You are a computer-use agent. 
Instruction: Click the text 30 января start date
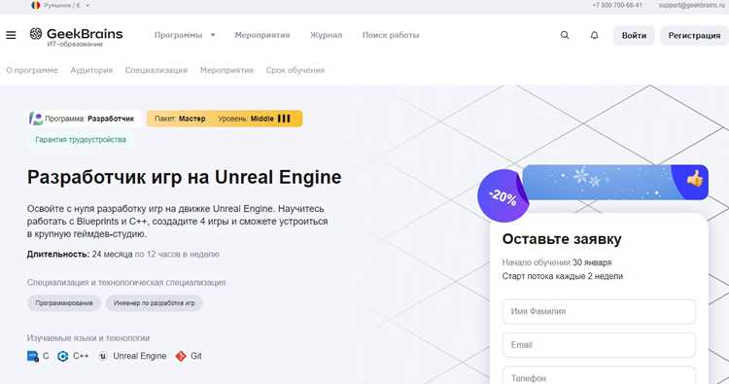(x=592, y=262)
